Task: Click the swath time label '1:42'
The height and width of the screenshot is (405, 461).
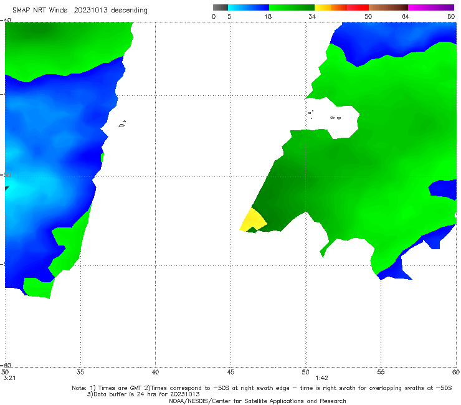Action: click(x=321, y=378)
